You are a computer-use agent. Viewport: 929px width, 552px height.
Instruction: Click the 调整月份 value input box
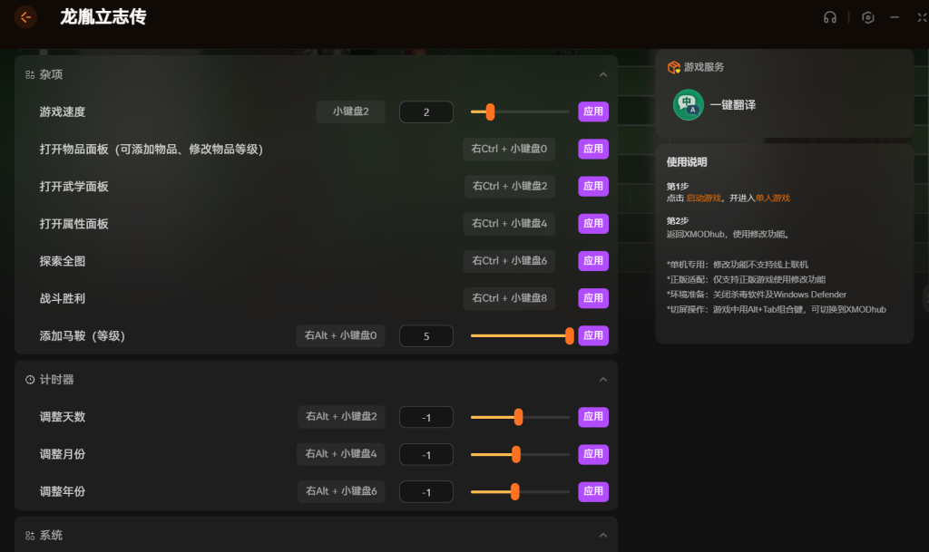[425, 454]
